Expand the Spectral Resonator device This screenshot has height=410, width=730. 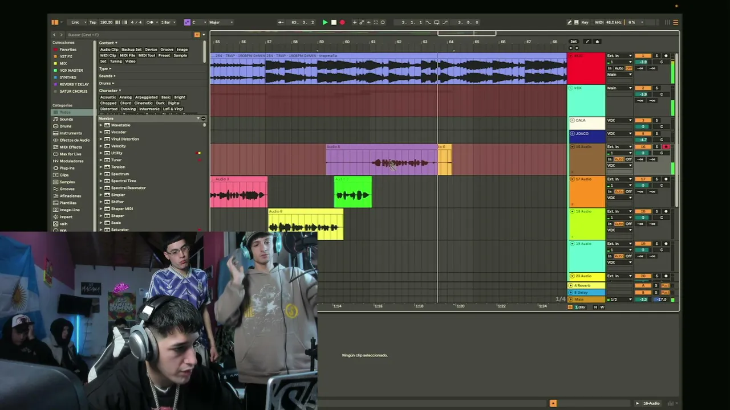point(101,188)
